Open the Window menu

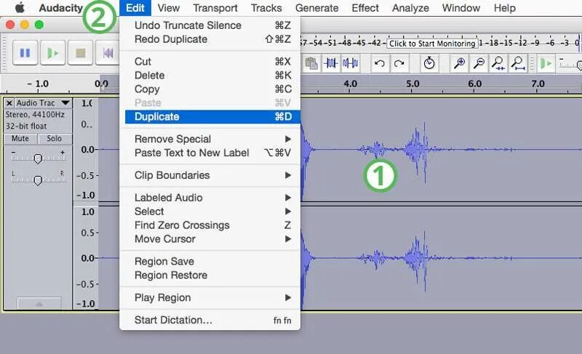(x=461, y=8)
